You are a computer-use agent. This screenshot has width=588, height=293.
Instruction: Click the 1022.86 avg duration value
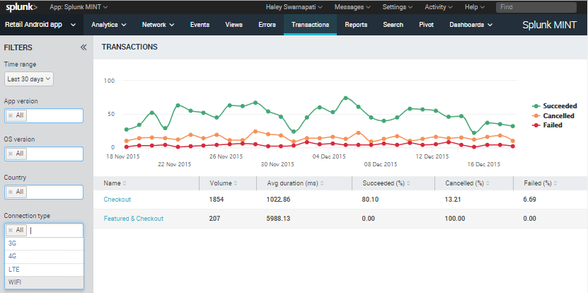pos(279,200)
